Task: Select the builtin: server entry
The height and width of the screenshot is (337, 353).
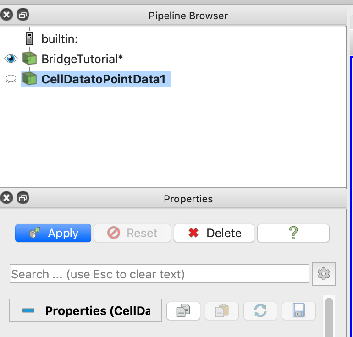Action: point(60,38)
